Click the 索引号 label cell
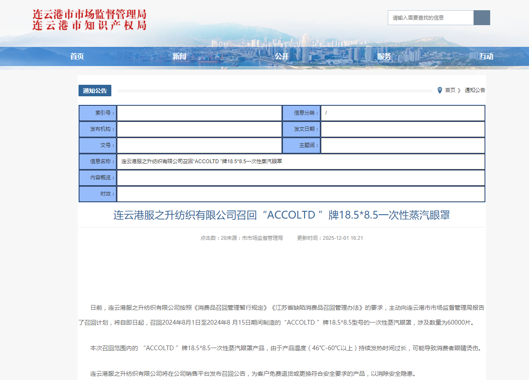529x380 pixels. pos(98,113)
